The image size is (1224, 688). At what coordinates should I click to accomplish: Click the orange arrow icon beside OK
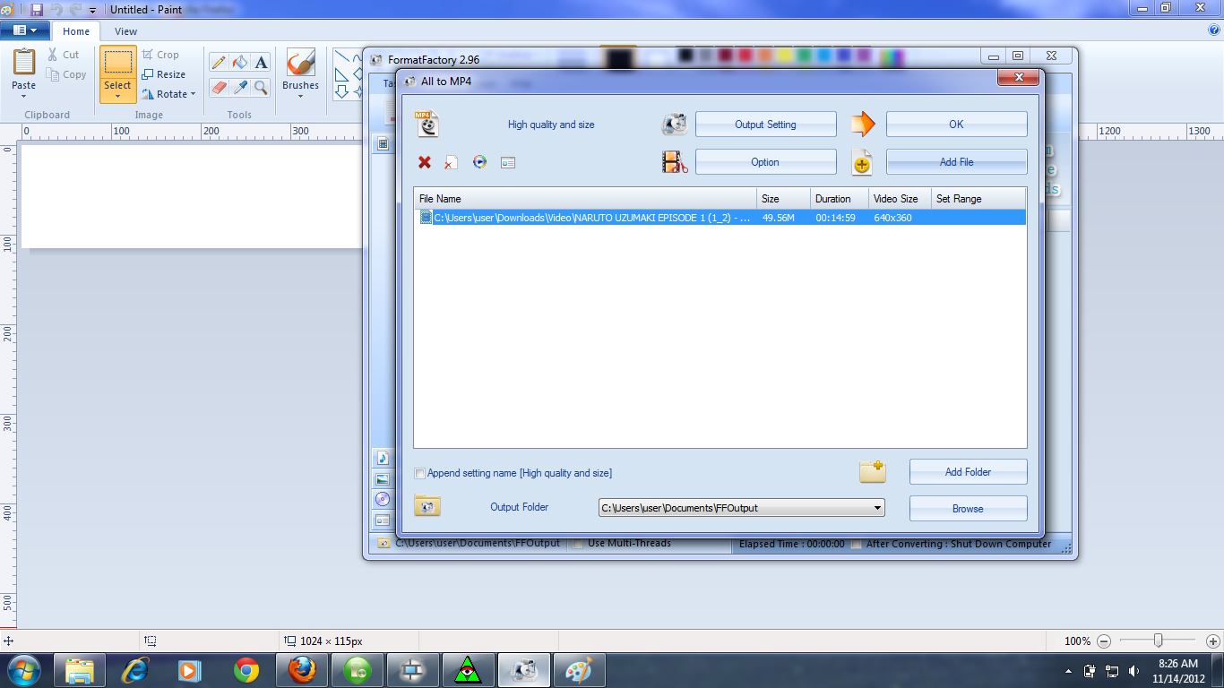(x=862, y=124)
